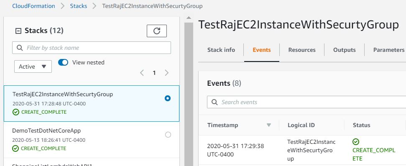Click the DemoTestDotNetCoreApp stack name
This screenshot has width=406, height=166.
46,130
